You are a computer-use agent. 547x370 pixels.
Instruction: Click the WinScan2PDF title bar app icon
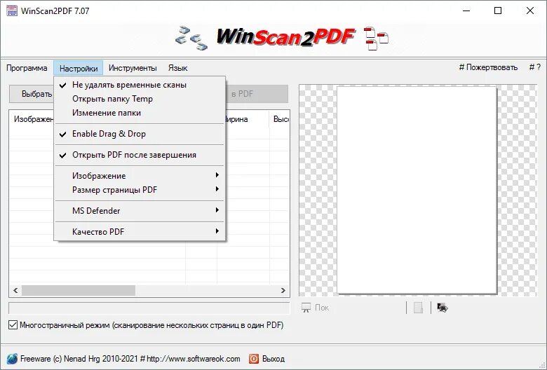[x=11, y=11]
